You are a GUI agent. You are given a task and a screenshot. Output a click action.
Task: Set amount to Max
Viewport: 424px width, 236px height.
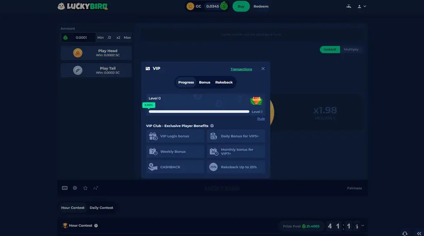127,38
